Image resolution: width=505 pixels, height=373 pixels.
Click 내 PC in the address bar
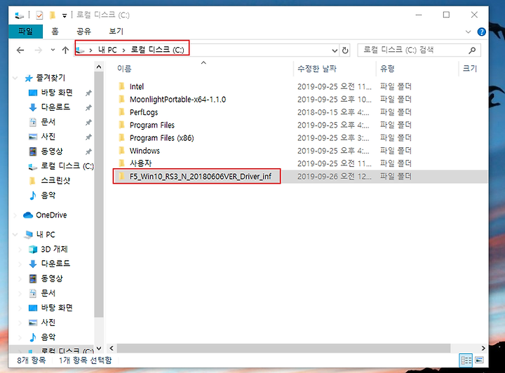pyautogui.click(x=107, y=50)
